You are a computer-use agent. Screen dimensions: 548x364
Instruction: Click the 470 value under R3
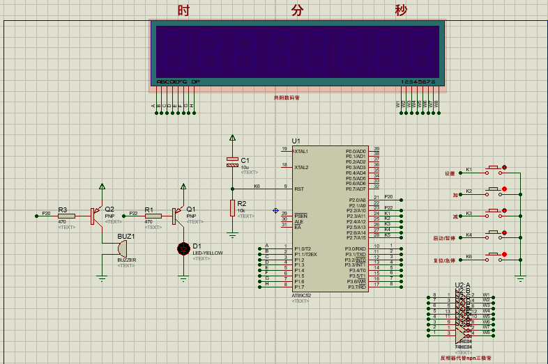62,222
